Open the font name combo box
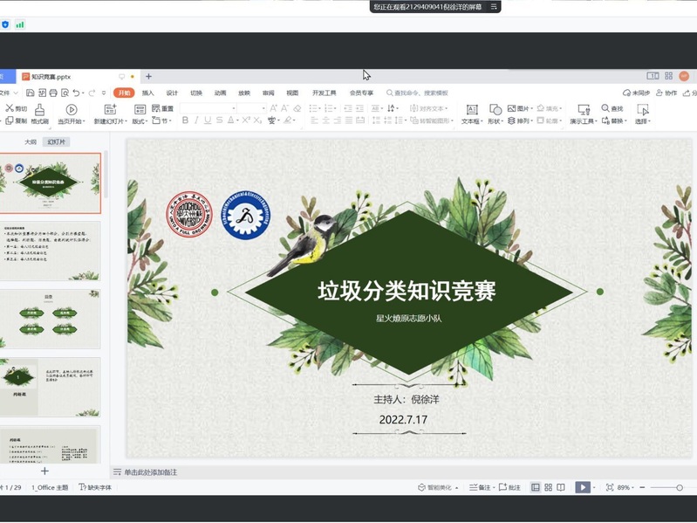The height and width of the screenshot is (523, 697). 208,108
